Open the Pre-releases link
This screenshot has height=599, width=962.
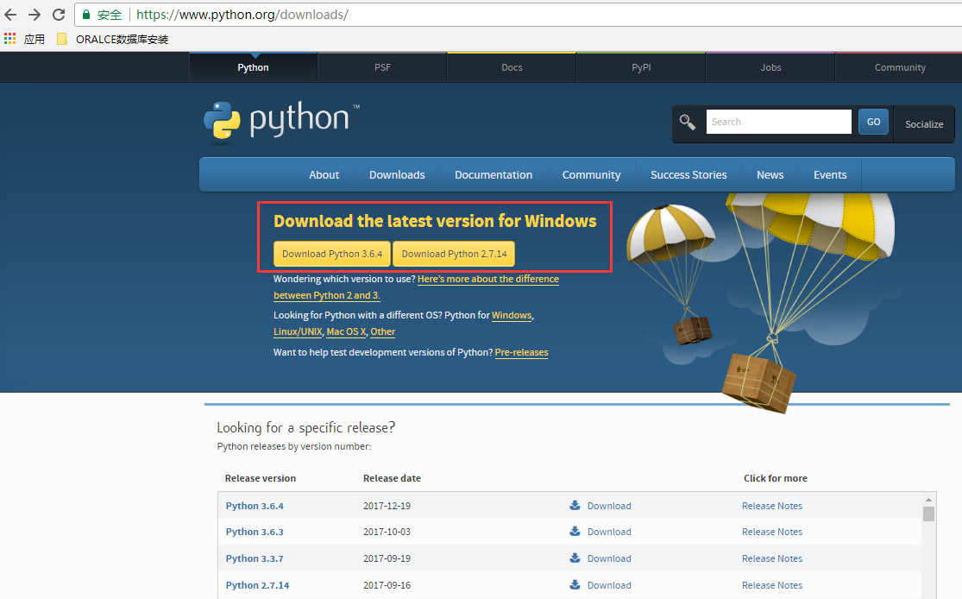521,352
